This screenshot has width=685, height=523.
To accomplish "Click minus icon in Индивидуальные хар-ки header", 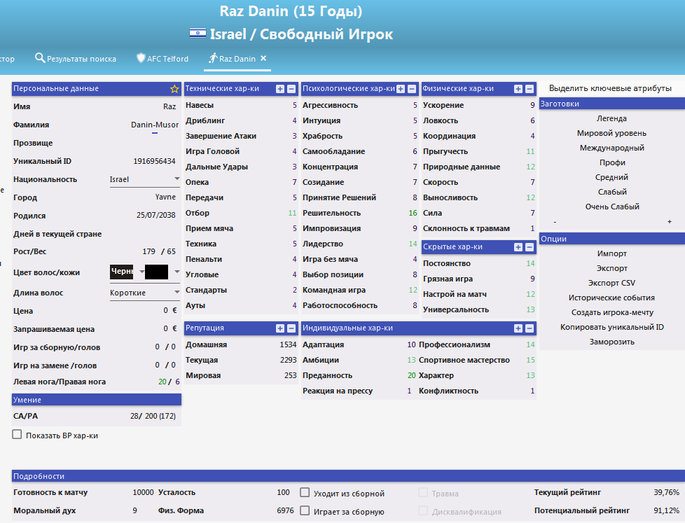I will coord(530,328).
